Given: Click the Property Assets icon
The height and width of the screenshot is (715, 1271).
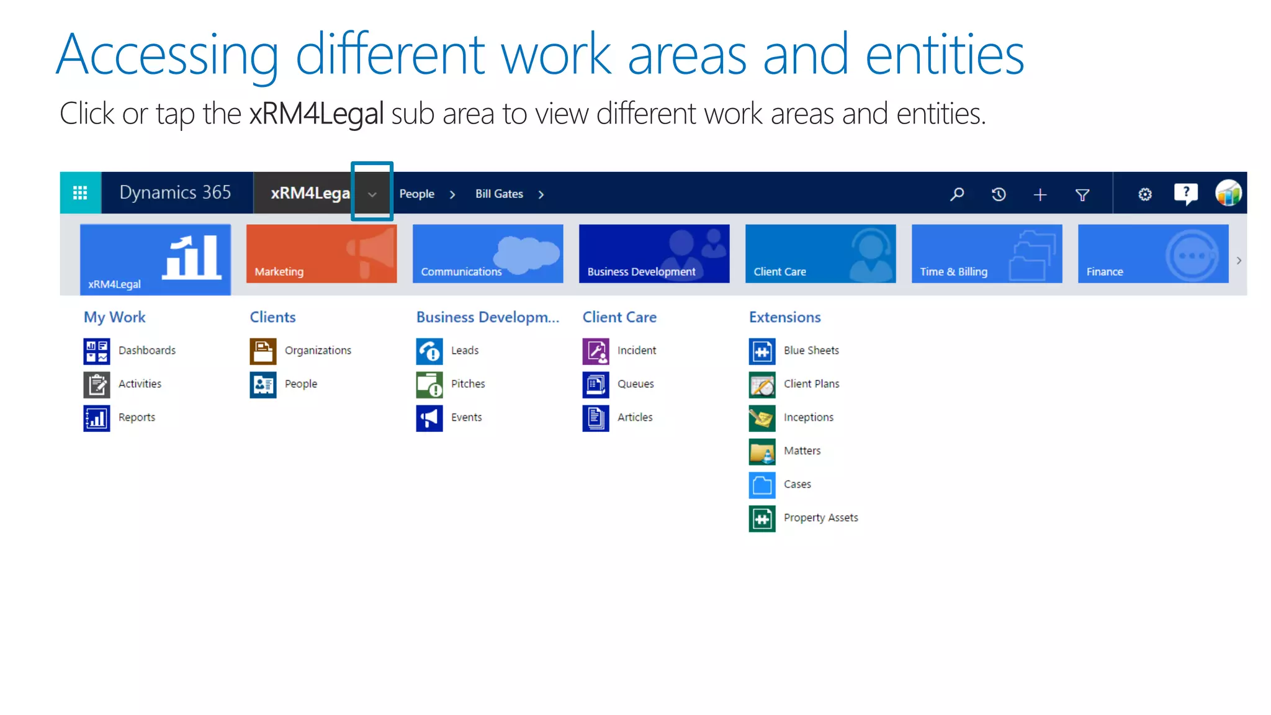Looking at the screenshot, I should tap(762, 518).
